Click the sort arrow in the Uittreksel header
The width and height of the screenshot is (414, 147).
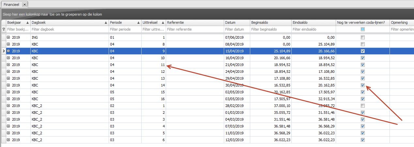[x=163, y=23]
